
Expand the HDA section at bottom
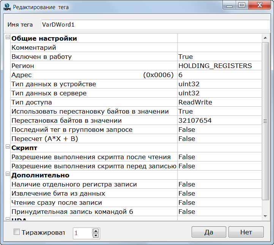coord(8,219)
